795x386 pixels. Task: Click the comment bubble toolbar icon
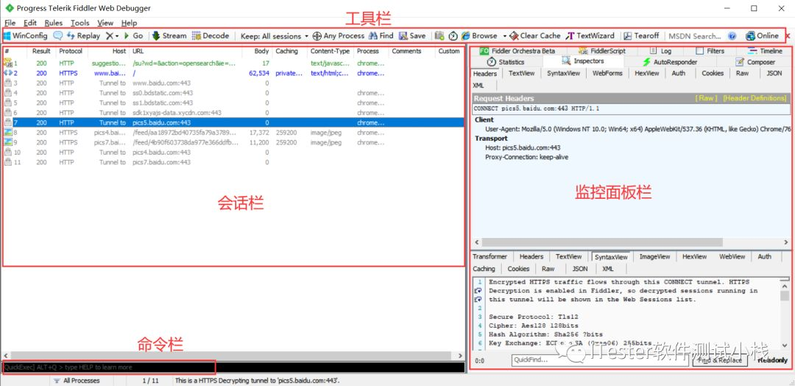coord(58,36)
